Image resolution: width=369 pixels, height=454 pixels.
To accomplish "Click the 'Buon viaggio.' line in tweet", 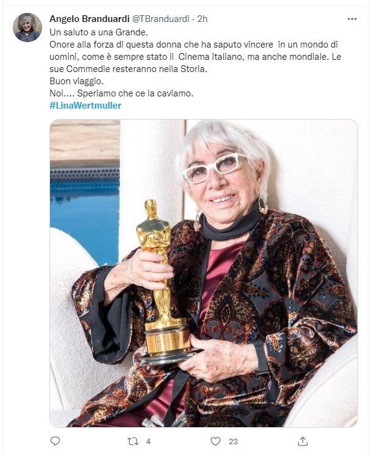I will click(x=76, y=81).
